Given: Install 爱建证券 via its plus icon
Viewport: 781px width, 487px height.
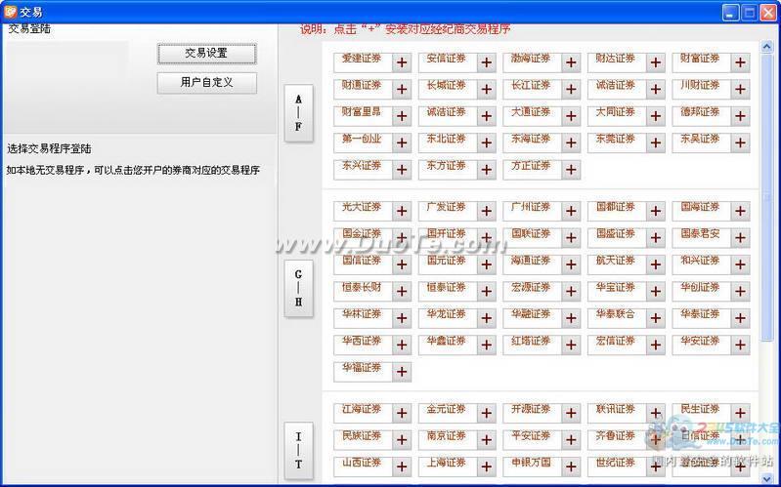Looking at the screenshot, I should pyautogui.click(x=402, y=62).
